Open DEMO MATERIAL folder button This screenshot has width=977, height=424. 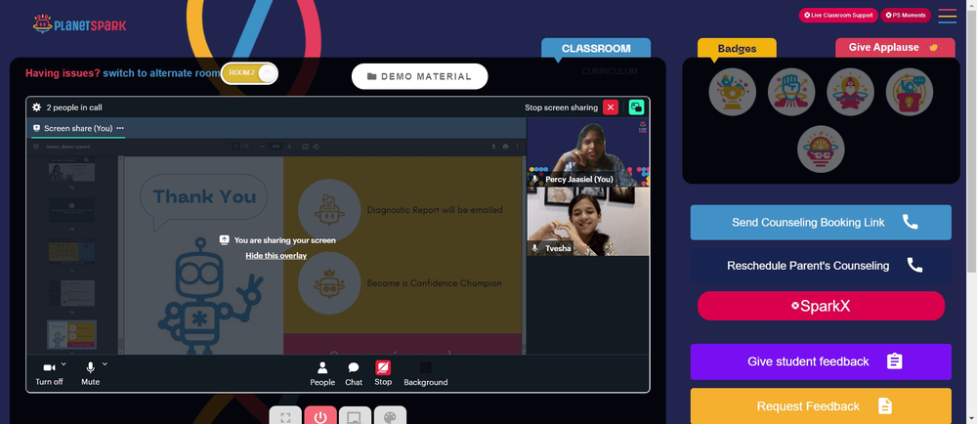[x=419, y=76]
